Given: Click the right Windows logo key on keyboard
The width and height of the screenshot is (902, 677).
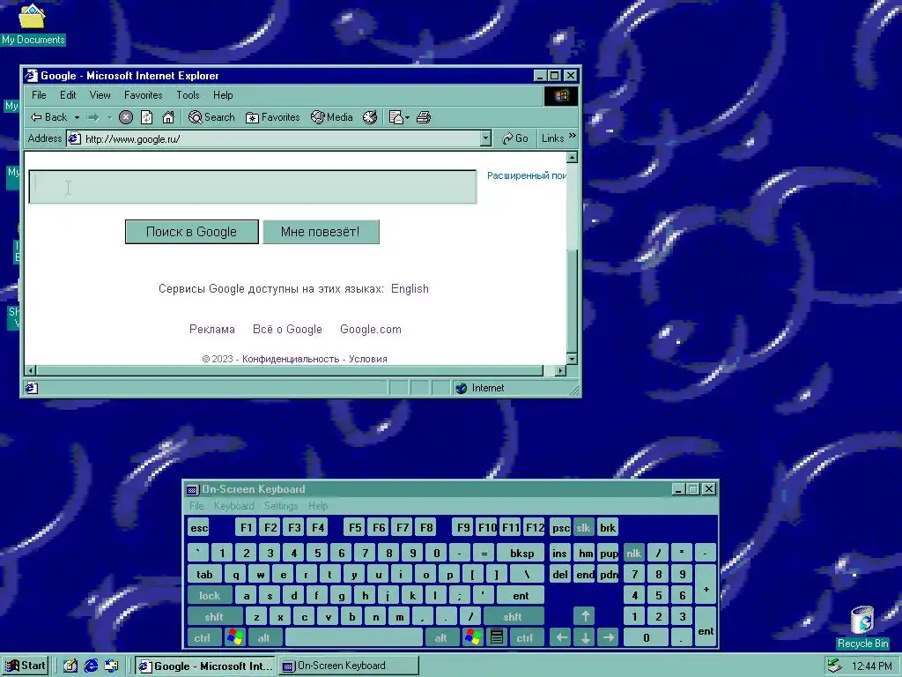Looking at the screenshot, I should click(x=472, y=638).
